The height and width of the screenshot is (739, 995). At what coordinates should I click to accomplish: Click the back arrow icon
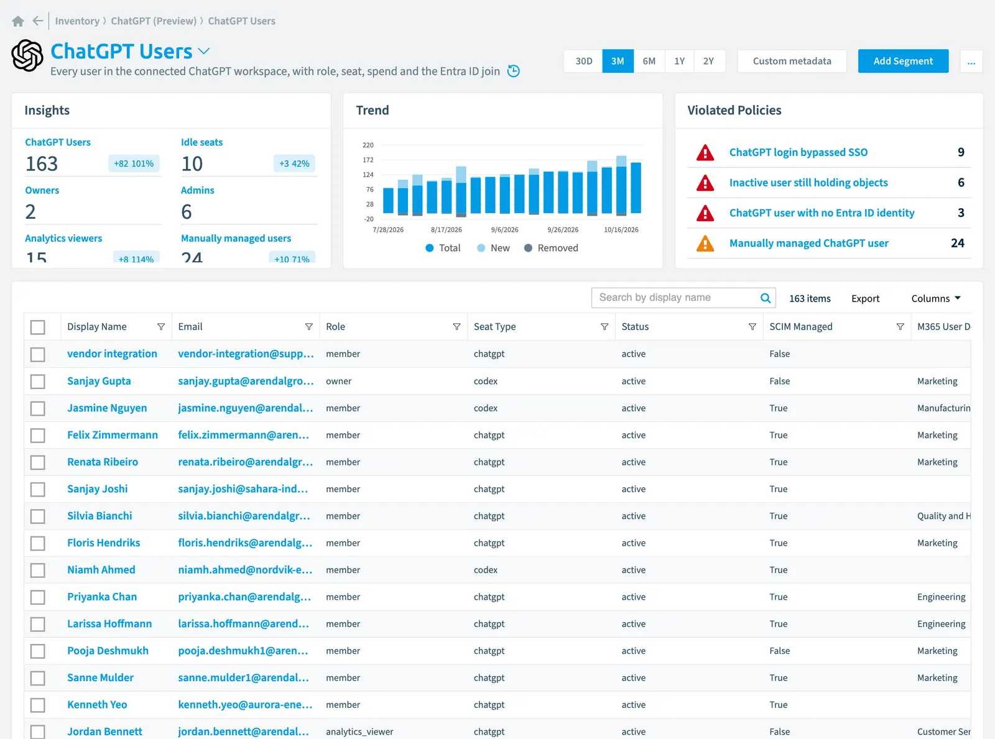(x=38, y=21)
